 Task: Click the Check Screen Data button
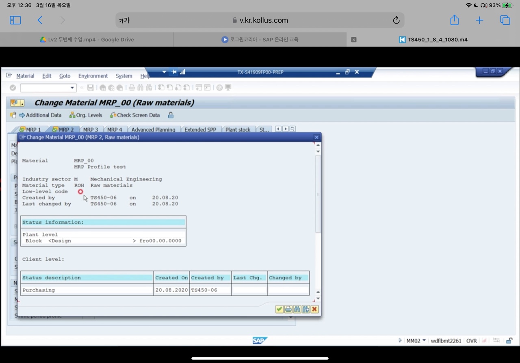coord(135,115)
